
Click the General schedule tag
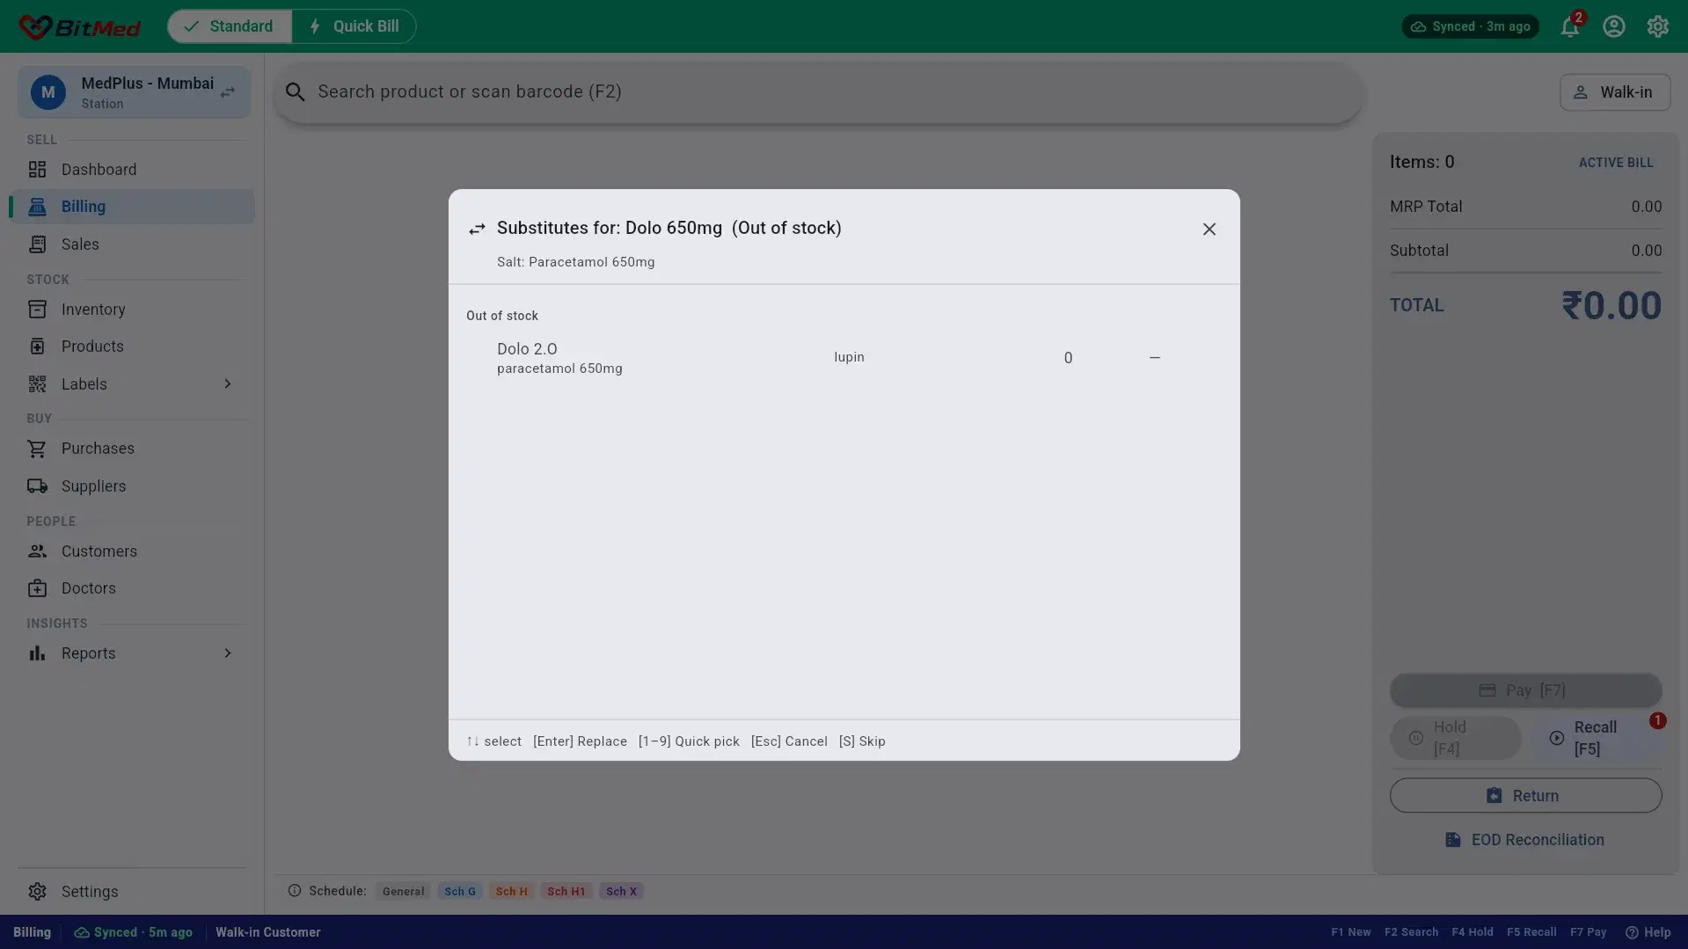[403, 892]
